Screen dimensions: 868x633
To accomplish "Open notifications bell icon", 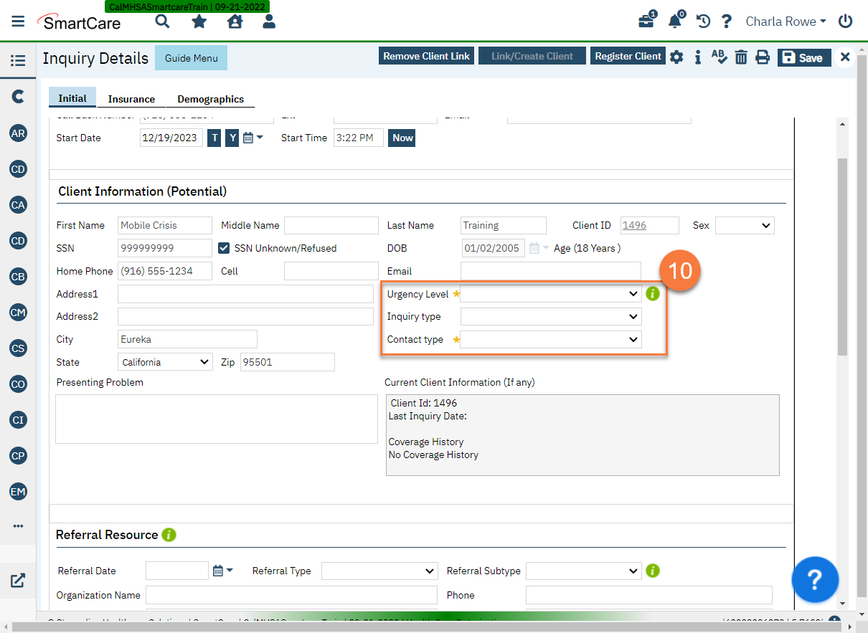I will (674, 22).
